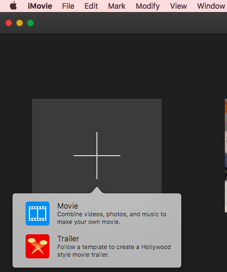Open the View menu
Image resolution: width=227 pixels, height=272 pixels.
[179, 6]
